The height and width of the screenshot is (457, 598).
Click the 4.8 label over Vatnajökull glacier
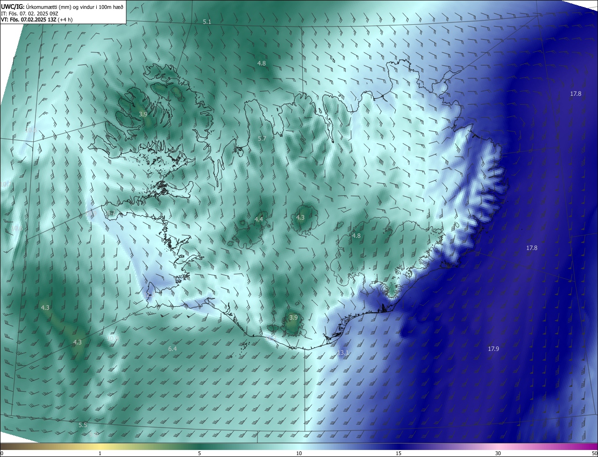click(x=356, y=236)
